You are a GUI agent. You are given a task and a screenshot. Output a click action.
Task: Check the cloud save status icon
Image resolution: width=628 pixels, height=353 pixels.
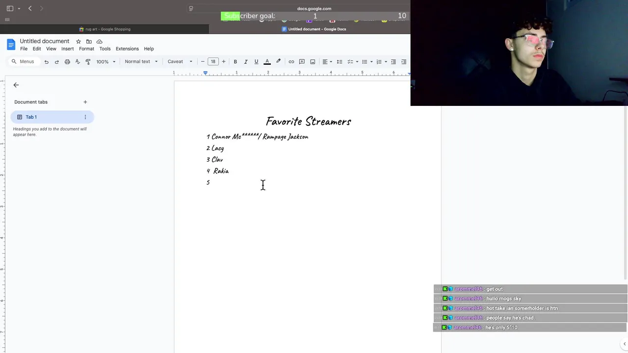100,42
